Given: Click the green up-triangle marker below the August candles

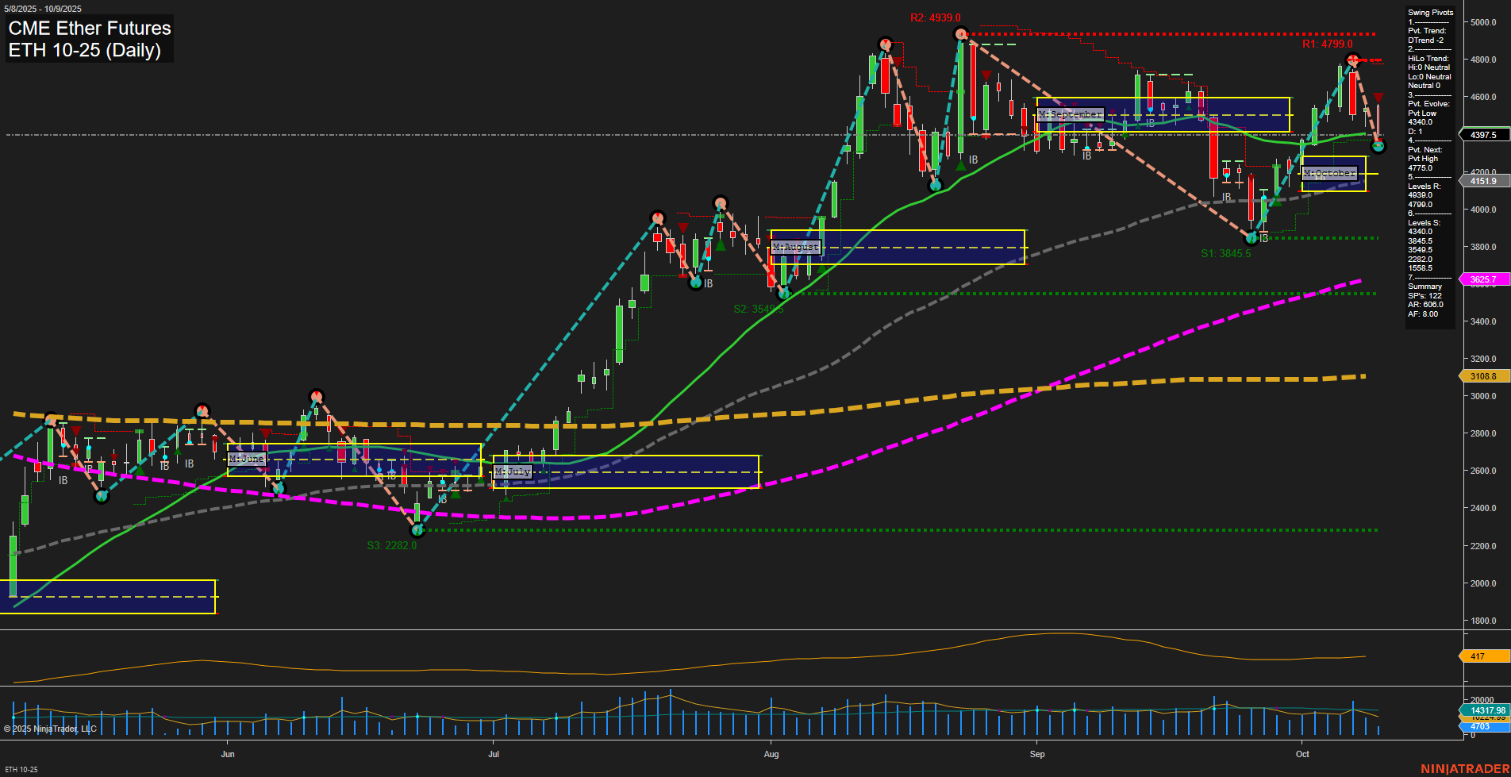Looking at the screenshot, I should 962,166.
